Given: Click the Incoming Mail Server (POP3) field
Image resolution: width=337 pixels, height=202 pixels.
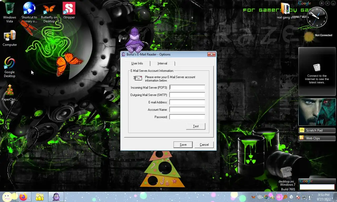Looking at the screenshot, I should point(187,87).
